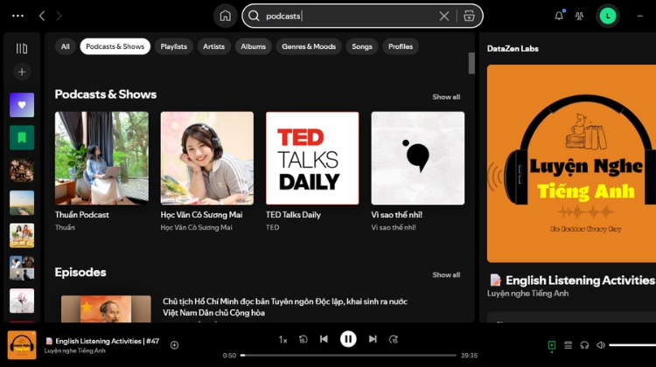This screenshot has width=656, height=367.
Task: Open Luyện Nghe Tiếng Anh large cover
Action: [x=571, y=163]
